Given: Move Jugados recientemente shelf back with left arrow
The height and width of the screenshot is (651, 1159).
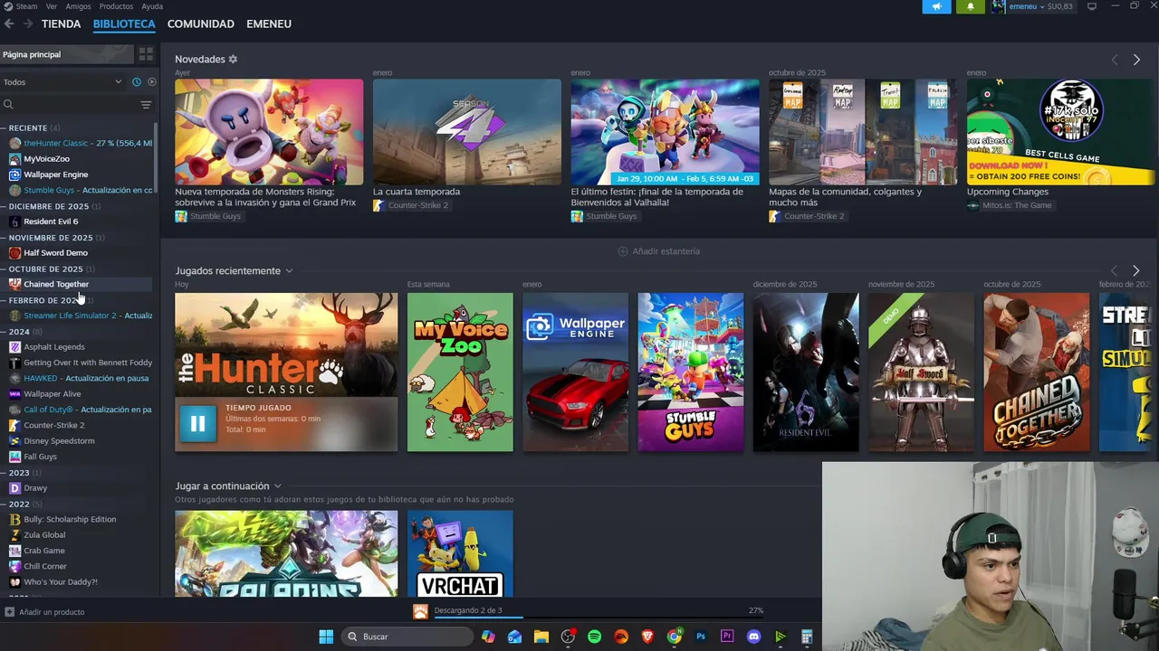Looking at the screenshot, I should [1114, 270].
